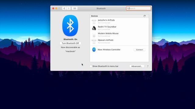195x109 pixels.
Task: Click the Bluetooth: On status label
Action: 70,39
